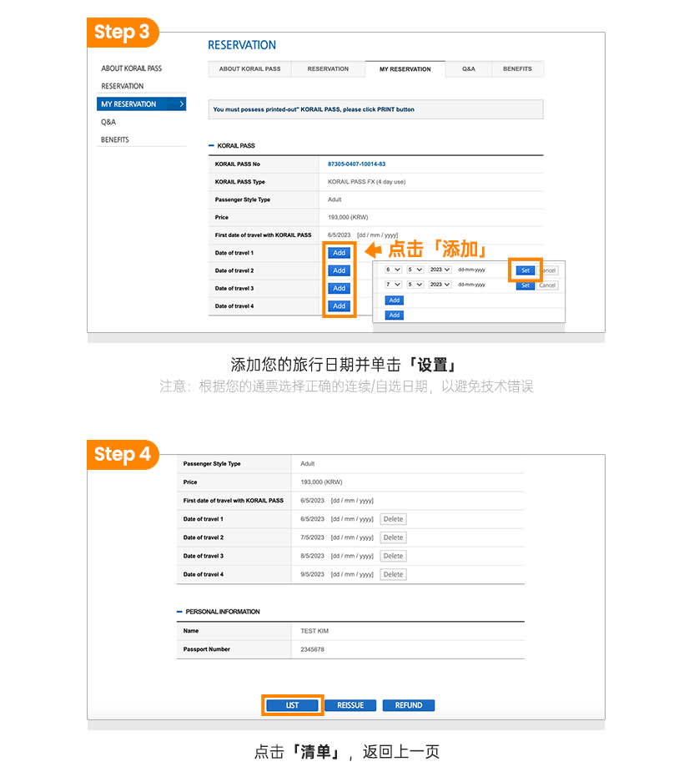Click the LIST button

click(x=292, y=705)
